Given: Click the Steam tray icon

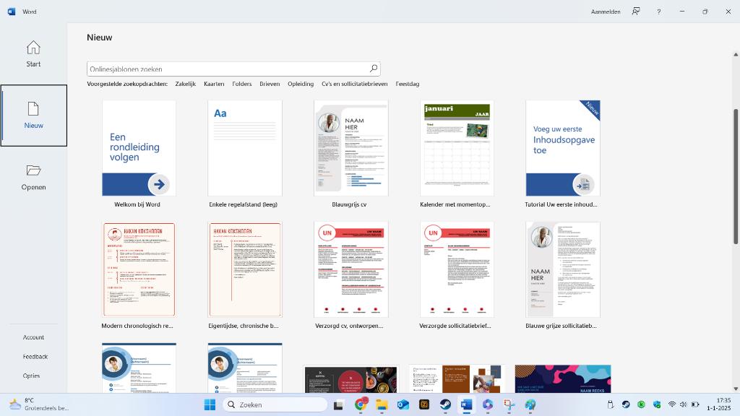Looking at the screenshot, I should (626, 404).
